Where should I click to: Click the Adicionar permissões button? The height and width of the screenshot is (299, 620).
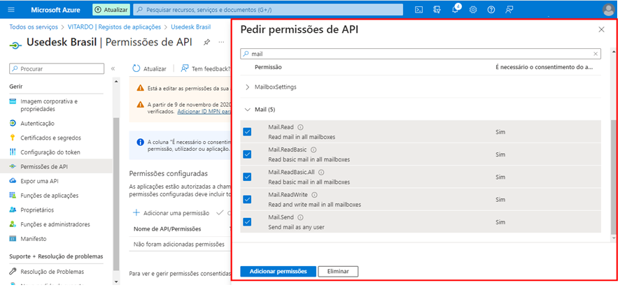point(278,271)
